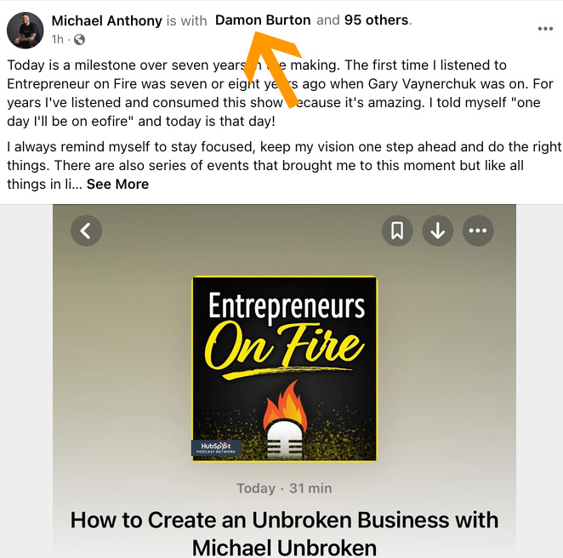Click the Today 31 min episode info
This screenshot has height=558, width=563.
click(x=284, y=488)
